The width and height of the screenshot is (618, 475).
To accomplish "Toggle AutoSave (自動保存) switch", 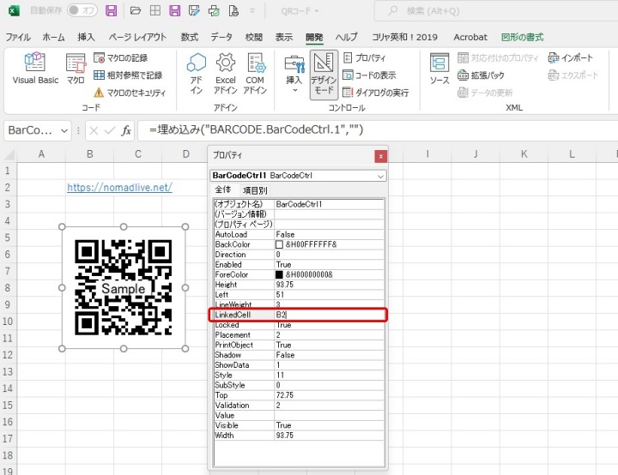I will [82, 10].
